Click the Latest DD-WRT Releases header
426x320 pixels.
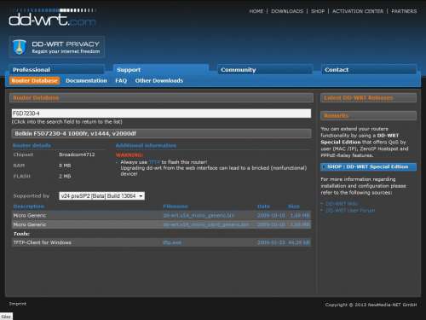369,98
